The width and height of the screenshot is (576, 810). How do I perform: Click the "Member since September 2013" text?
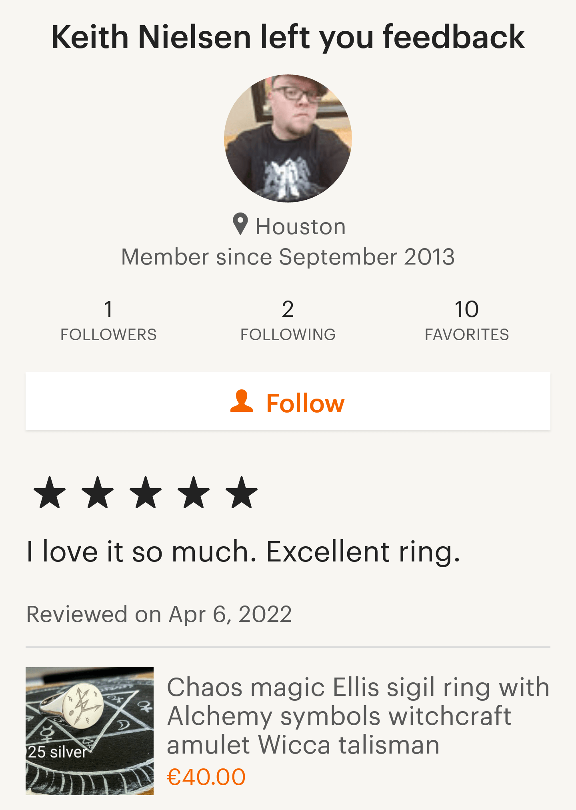[288, 257]
